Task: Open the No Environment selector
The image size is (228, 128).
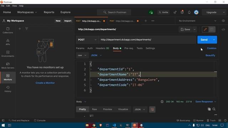Action: (197, 21)
